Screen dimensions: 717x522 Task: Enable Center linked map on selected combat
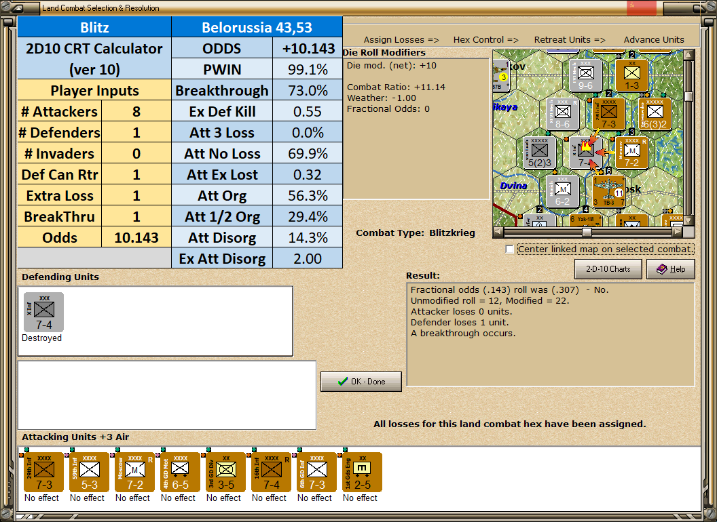(509, 249)
